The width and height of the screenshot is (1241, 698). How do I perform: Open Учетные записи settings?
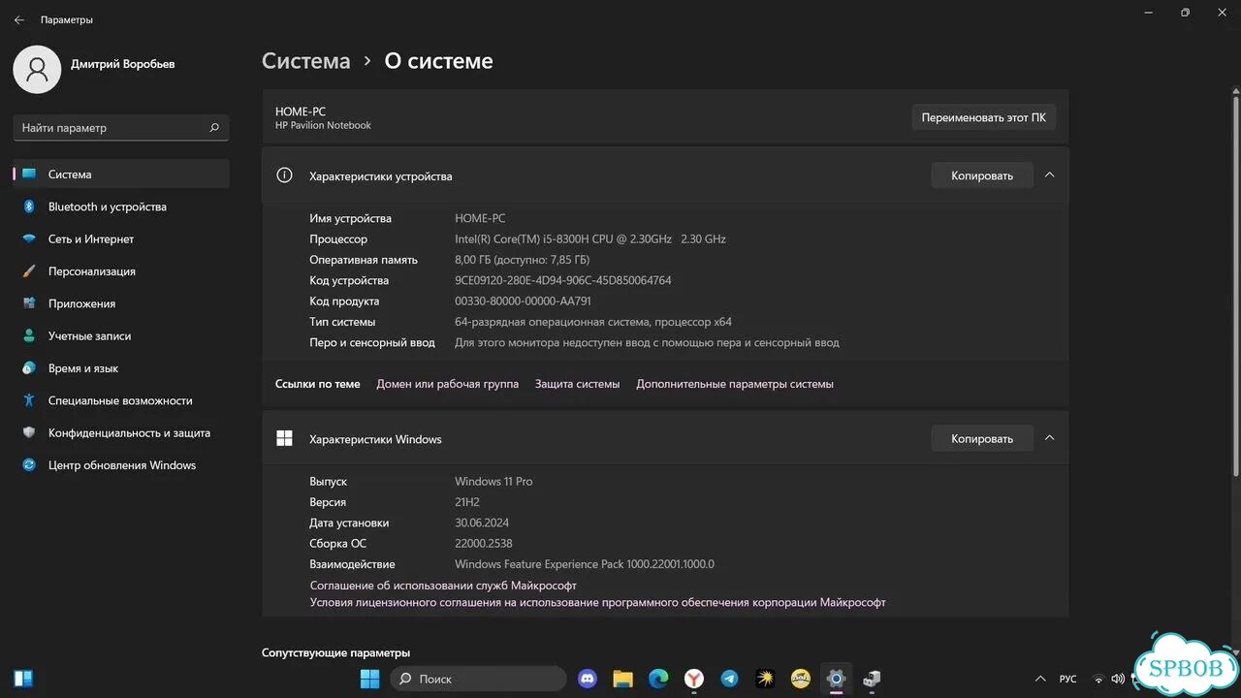121,336
